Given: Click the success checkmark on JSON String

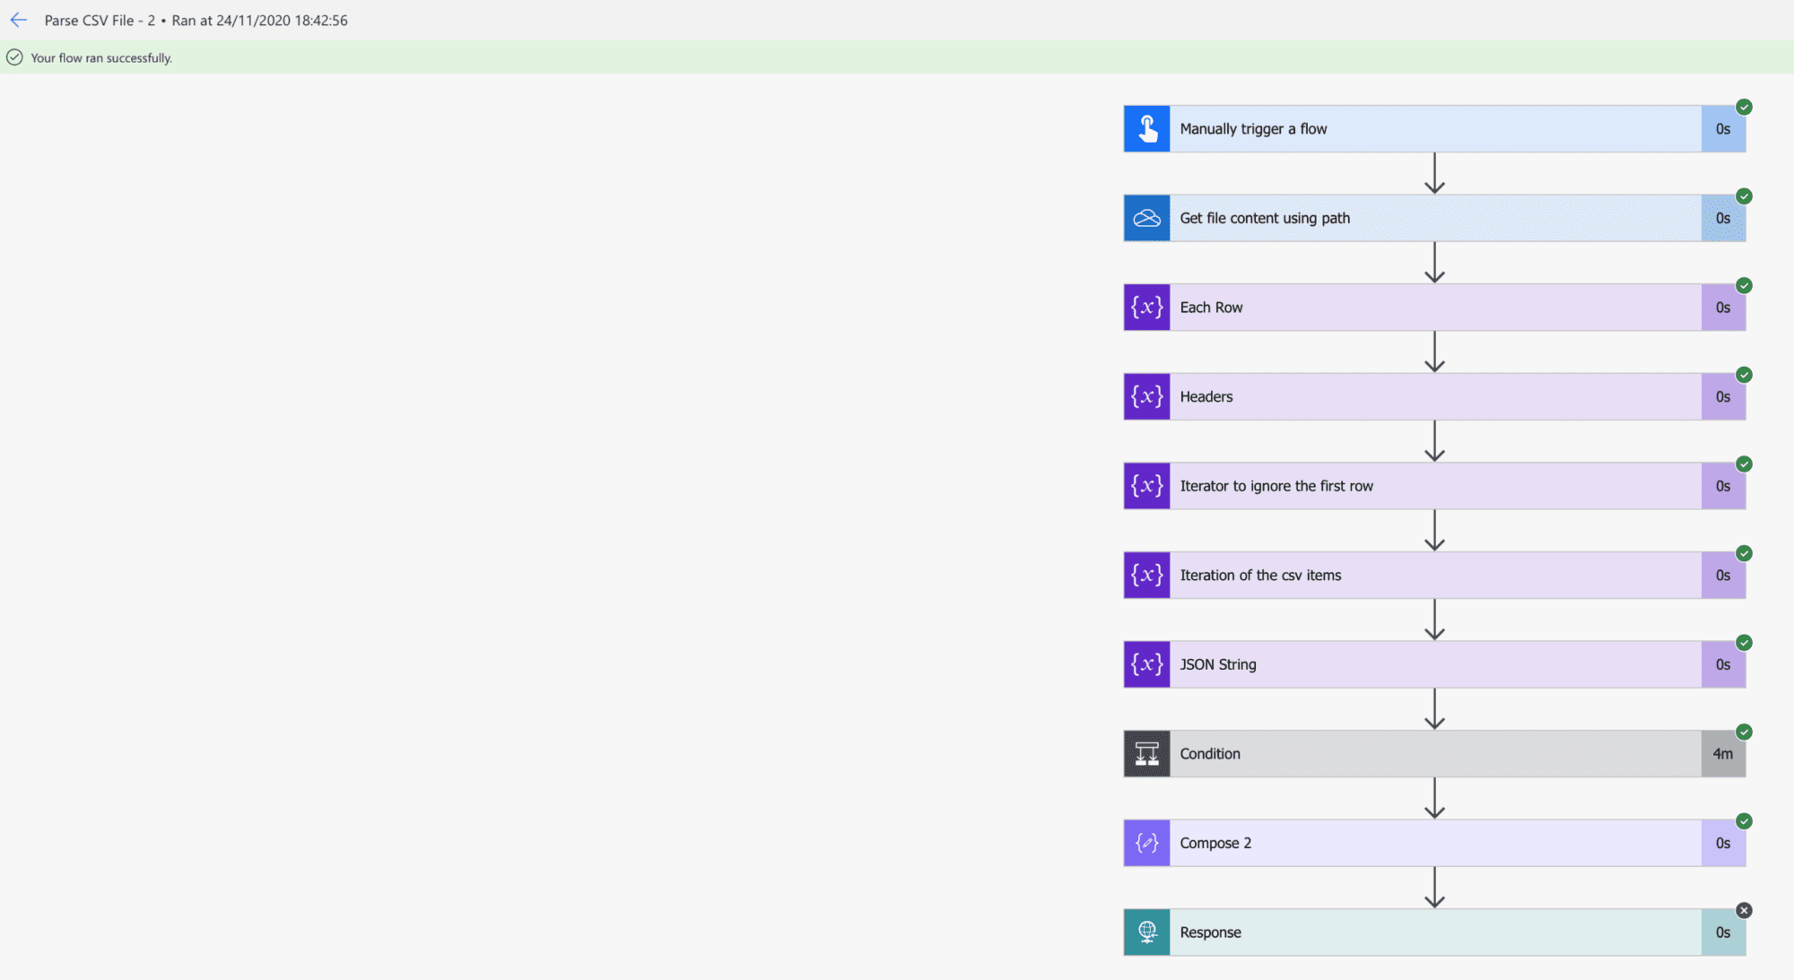Looking at the screenshot, I should (1744, 642).
